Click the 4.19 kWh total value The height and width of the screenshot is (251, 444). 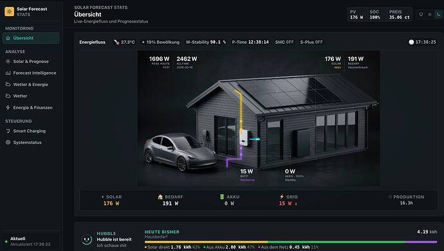tap(427, 232)
